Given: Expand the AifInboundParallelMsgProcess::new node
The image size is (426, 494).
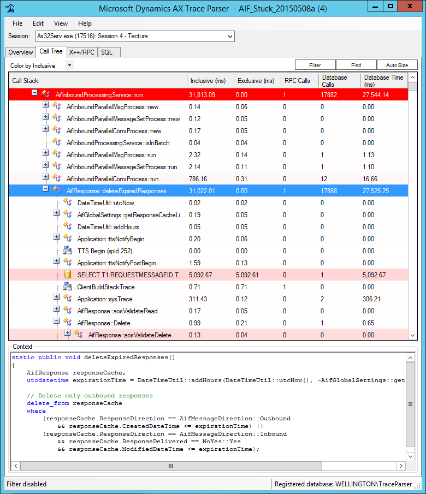Looking at the screenshot, I should pos(46,105).
